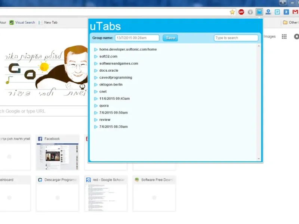Expand the oktogon-berlin group arrow
The width and height of the screenshot is (299, 224).
pyautogui.click(x=96, y=85)
